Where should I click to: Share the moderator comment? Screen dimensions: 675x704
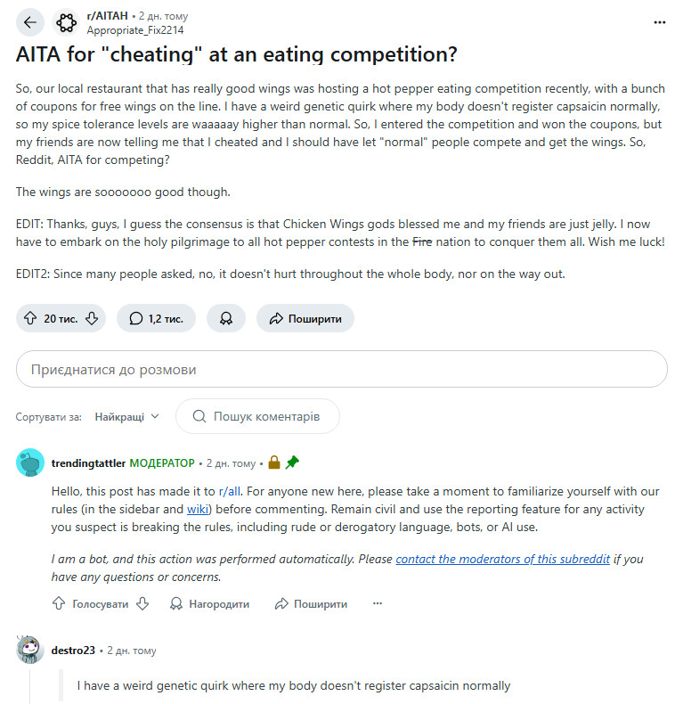311,603
